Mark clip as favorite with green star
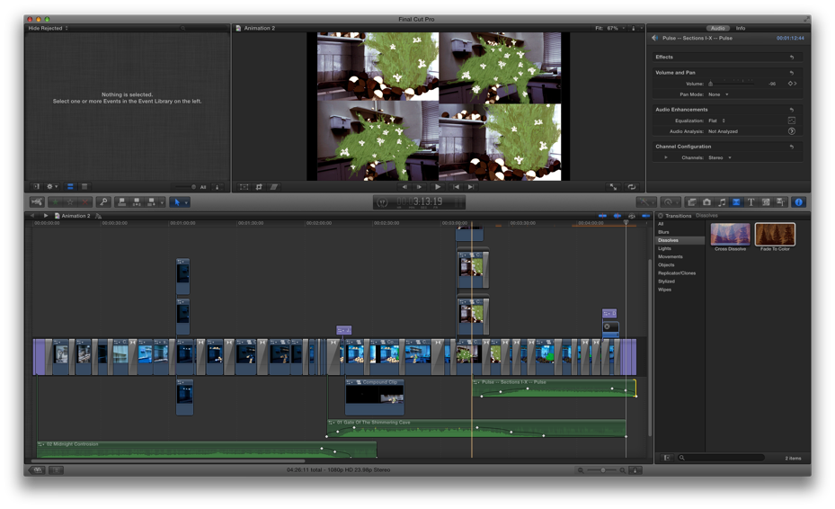 [54, 202]
